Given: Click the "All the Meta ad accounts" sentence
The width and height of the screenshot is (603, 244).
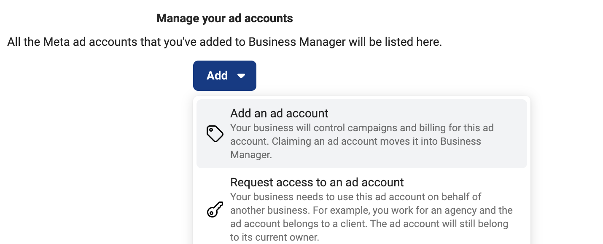Looking at the screenshot, I should click(225, 42).
